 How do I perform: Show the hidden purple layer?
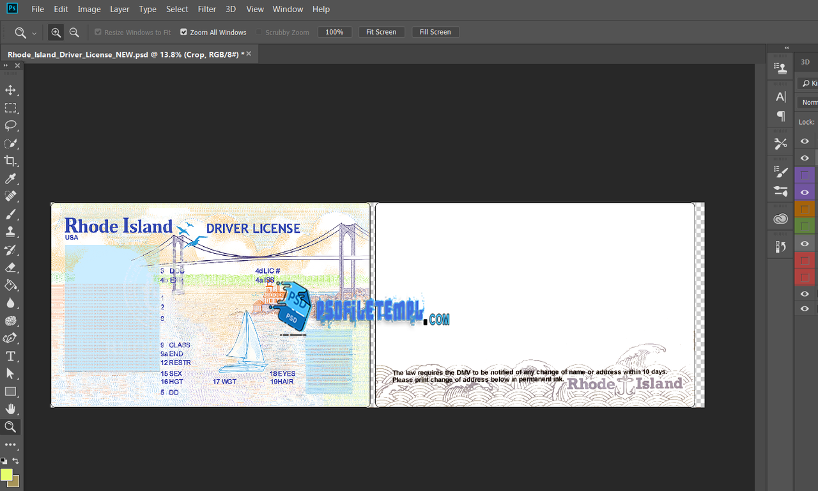point(805,175)
